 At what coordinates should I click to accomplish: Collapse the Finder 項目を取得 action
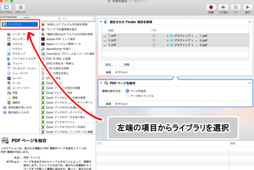(x=100, y=22)
